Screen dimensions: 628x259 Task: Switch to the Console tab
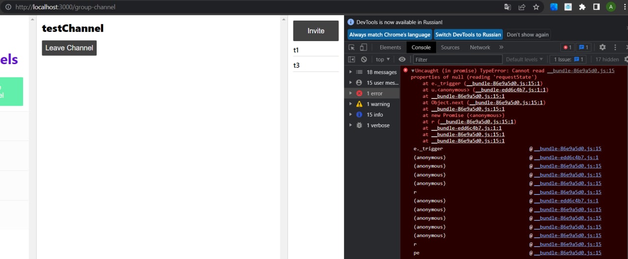(421, 47)
